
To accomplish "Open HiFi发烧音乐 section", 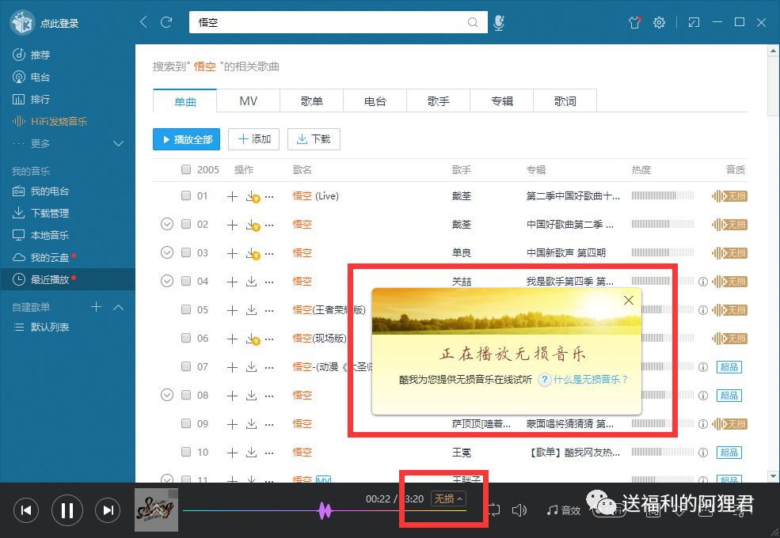I will click(50, 121).
